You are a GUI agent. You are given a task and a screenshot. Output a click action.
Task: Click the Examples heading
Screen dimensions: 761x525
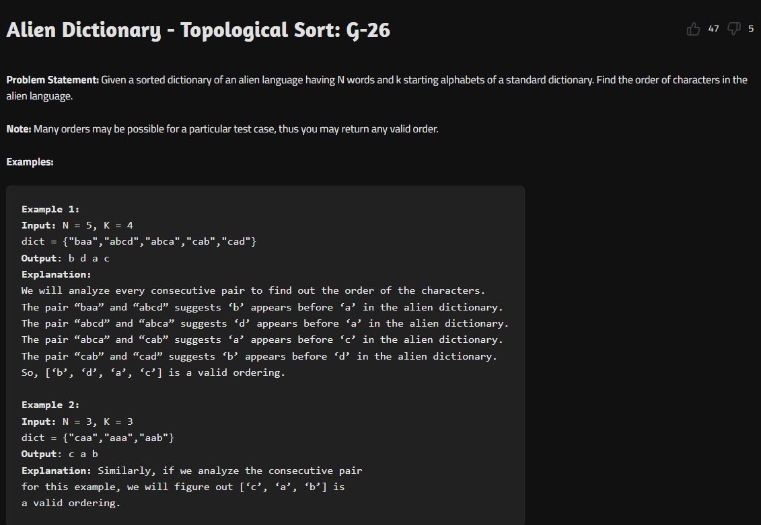30,162
